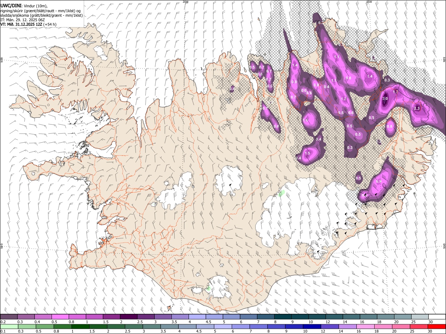
Task: Pick the darkest purple 2–2.5 snow swatch
Action: point(129,317)
